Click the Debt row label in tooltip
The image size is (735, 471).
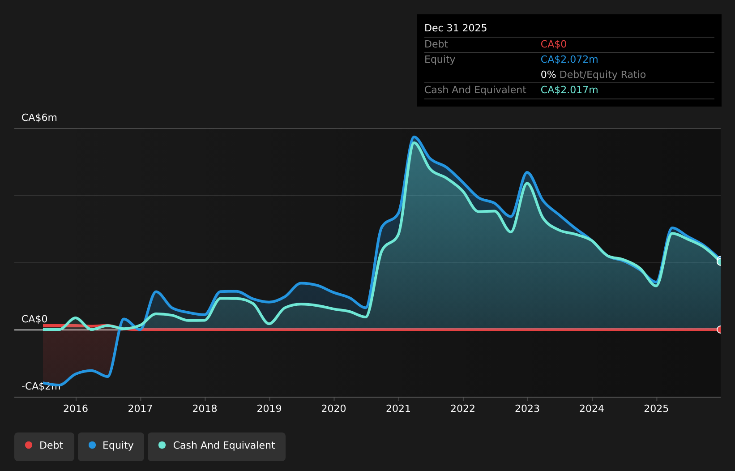coord(436,44)
